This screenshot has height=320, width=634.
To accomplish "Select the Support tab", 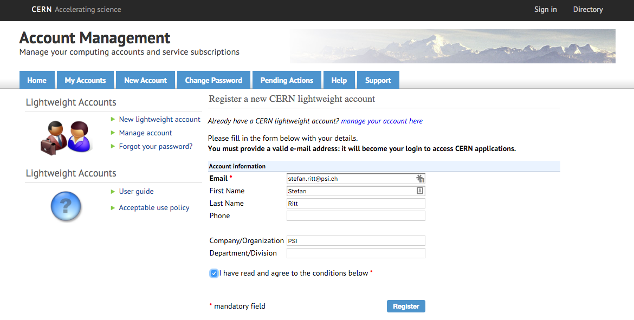I will [x=378, y=80].
